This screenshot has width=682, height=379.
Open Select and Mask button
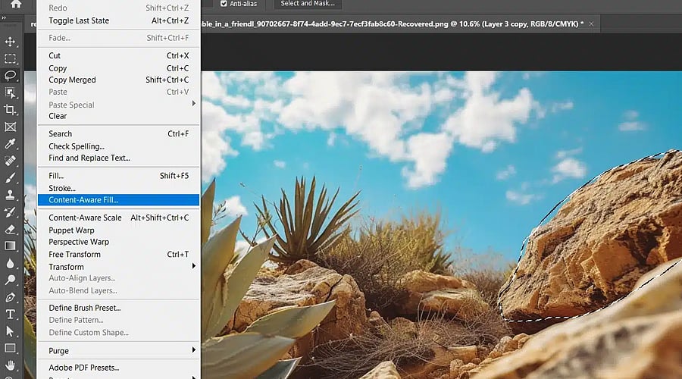coord(308,4)
